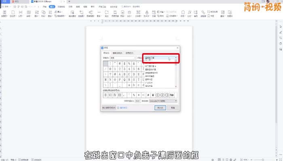Click the Picture insert icon
Image resolution: width=283 pixels, height=161 pixels.
coord(37,13)
